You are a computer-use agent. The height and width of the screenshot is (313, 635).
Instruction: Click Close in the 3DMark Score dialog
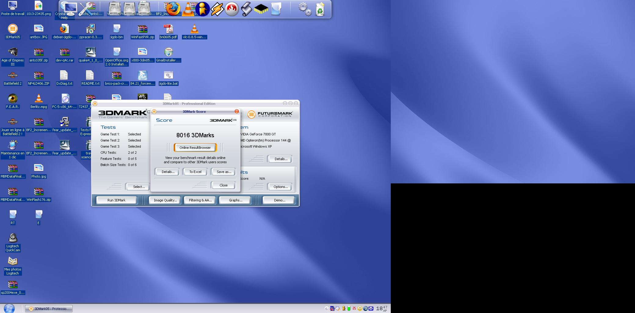223,185
